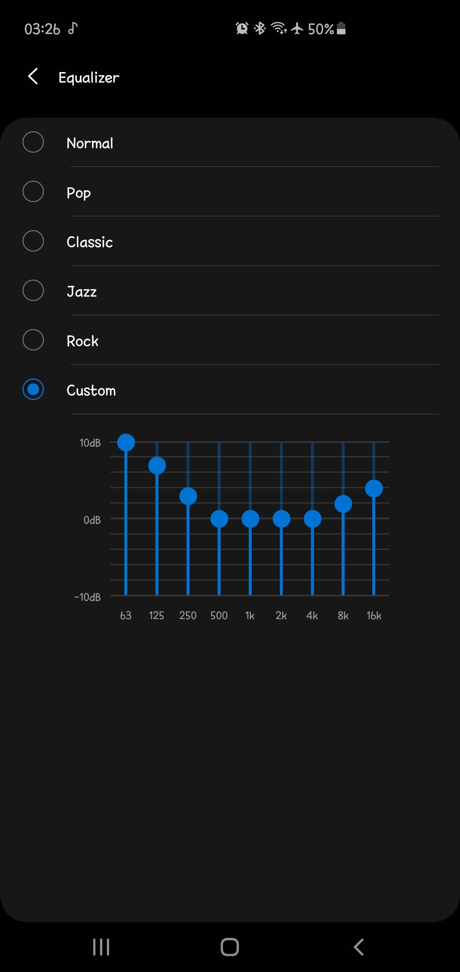The height and width of the screenshot is (972, 460).
Task: Tap the alarm icon in status bar
Action: pos(242,29)
